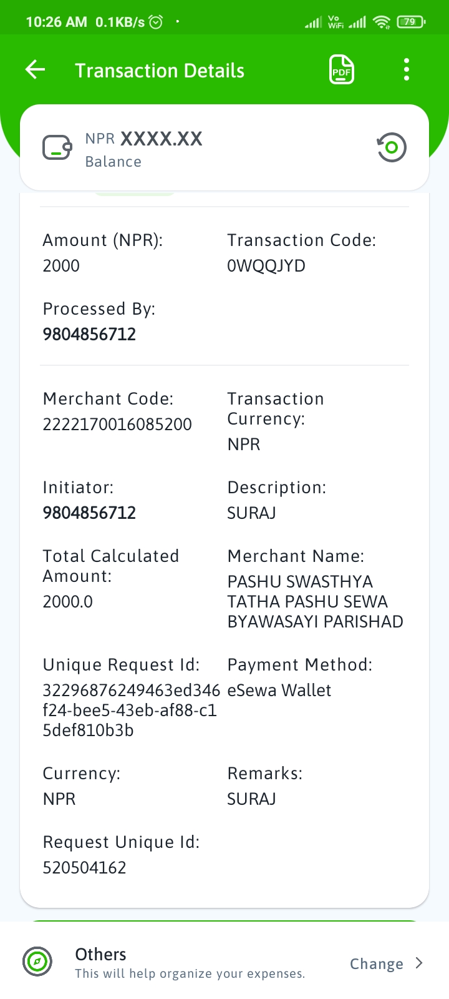Tap the back arrow icon
Screen dimensions: 449x999
click(x=36, y=69)
